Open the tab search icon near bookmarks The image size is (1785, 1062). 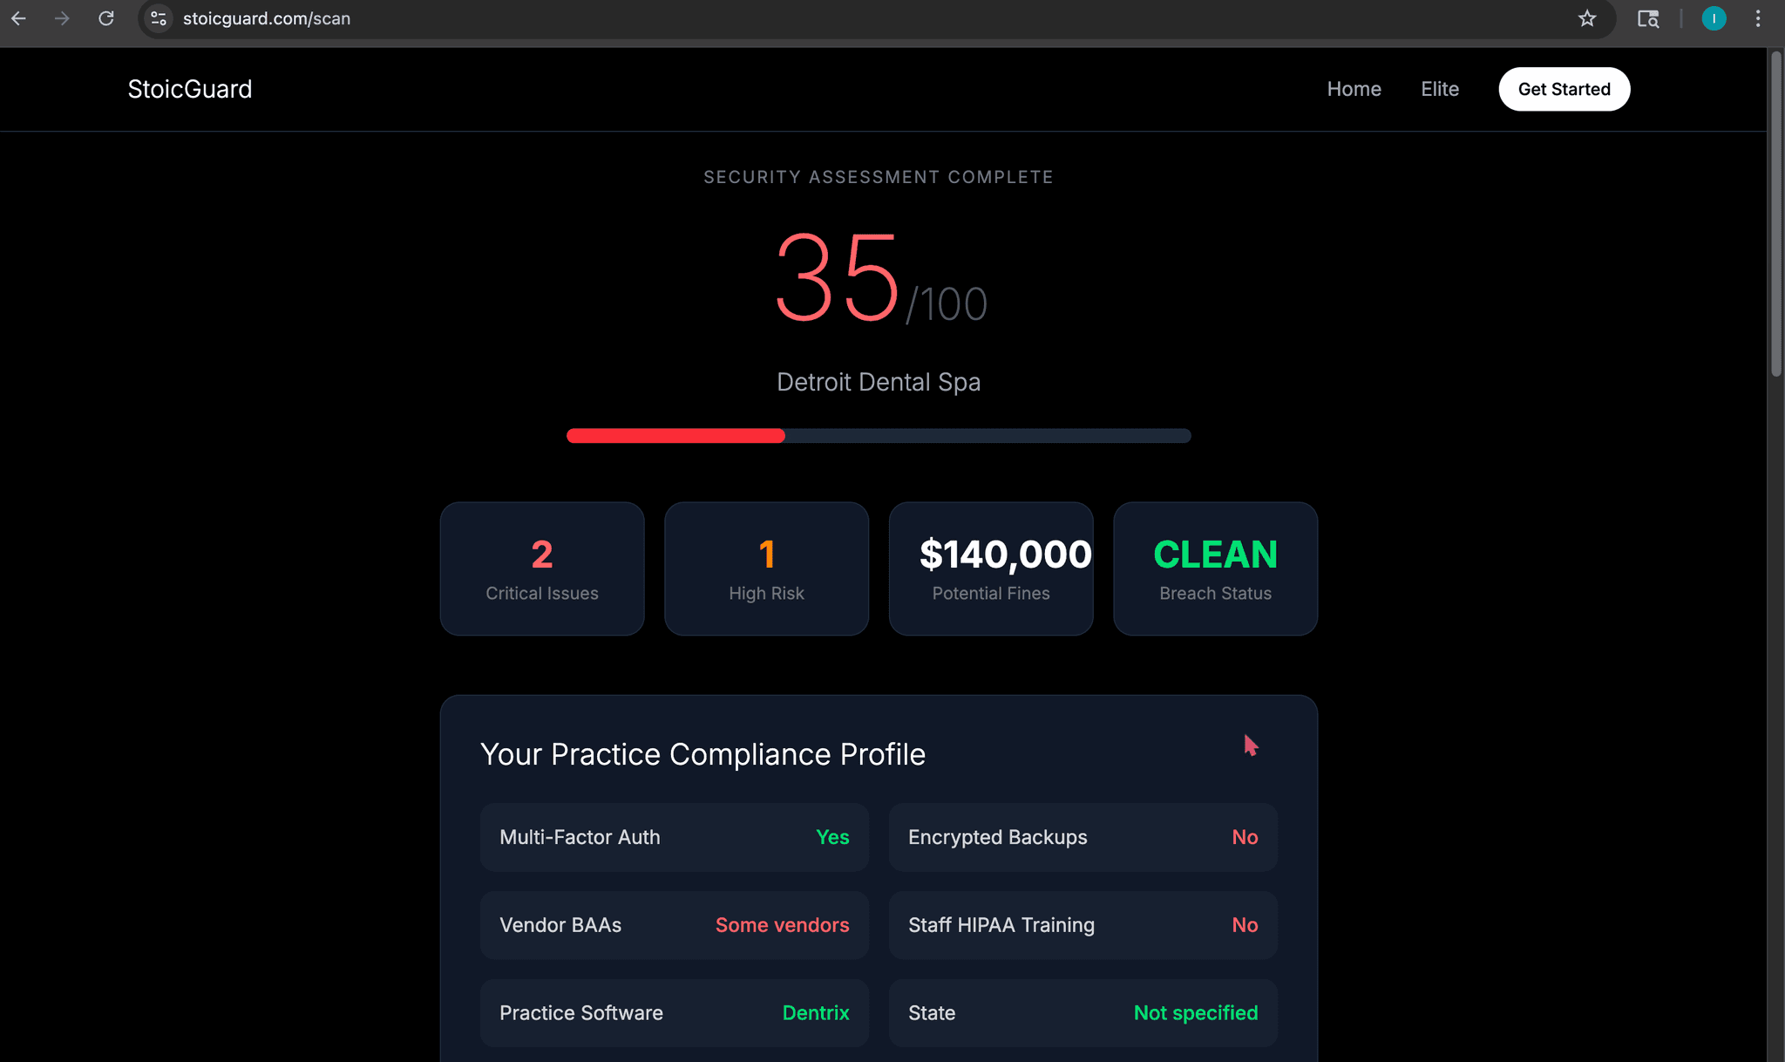[x=1648, y=17]
